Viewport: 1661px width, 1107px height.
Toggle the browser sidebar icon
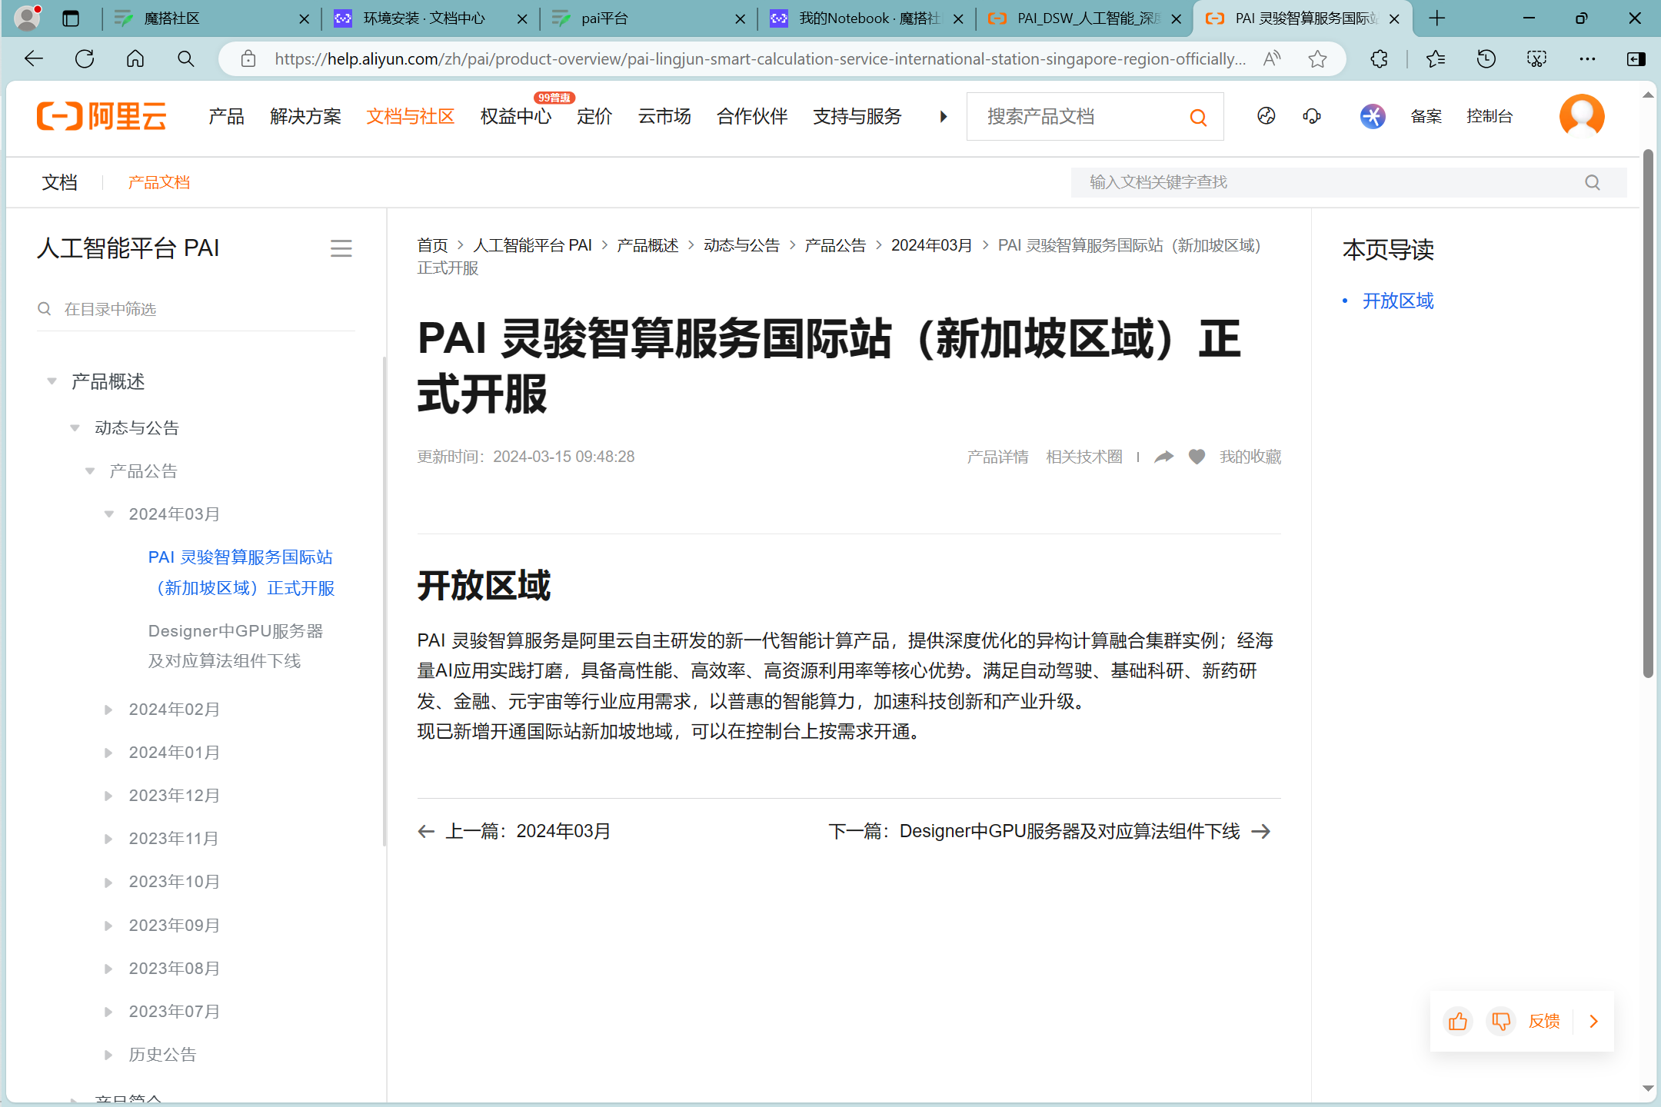click(1636, 58)
